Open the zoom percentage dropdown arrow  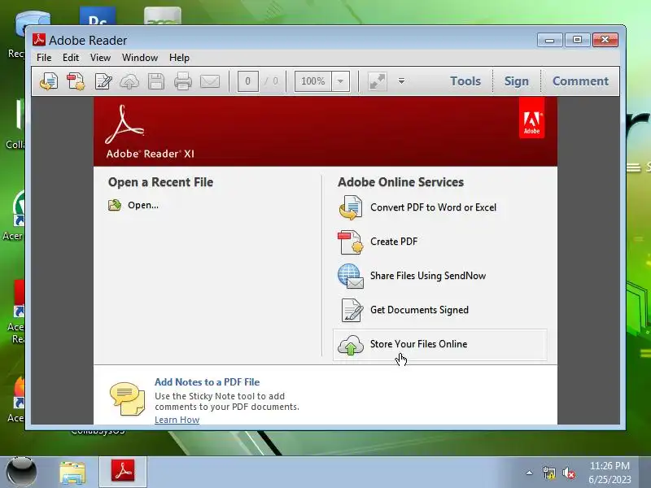(x=340, y=81)
